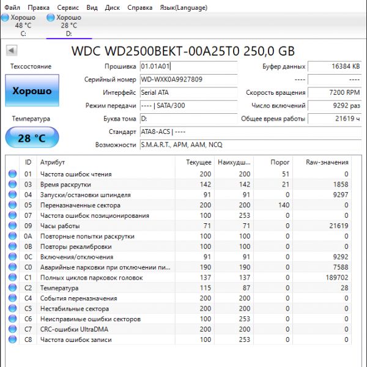
Task: Select the Частота ошибок позиционирования row text
Action: pos(95,215)
